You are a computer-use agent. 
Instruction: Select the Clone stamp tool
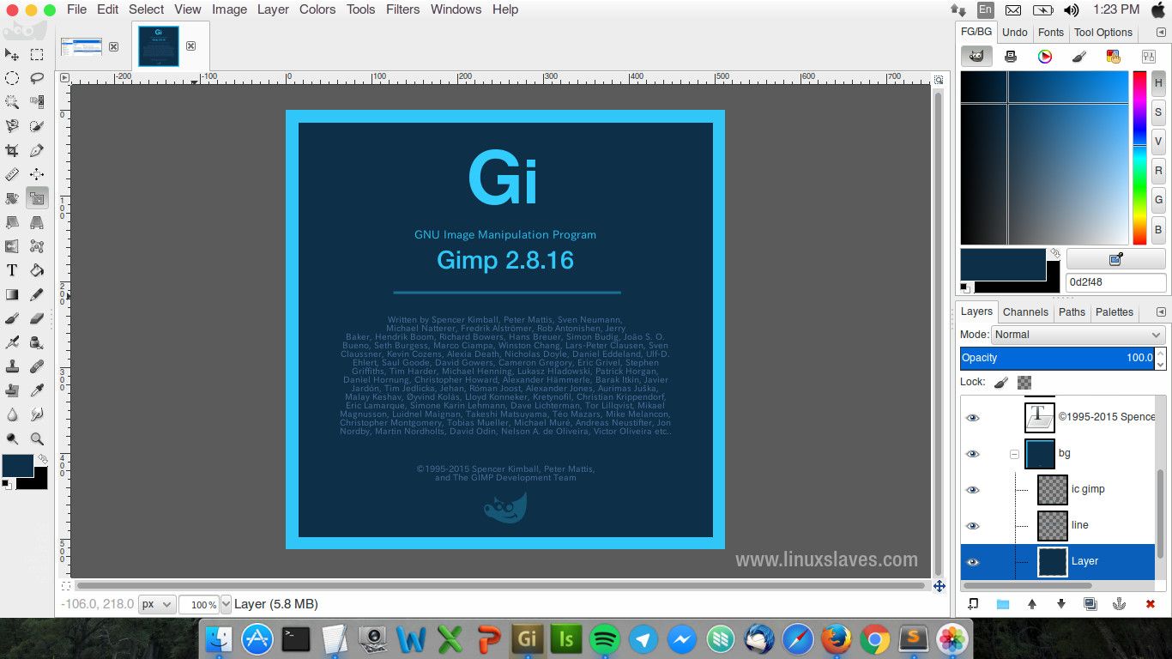(x=12, y=366)
